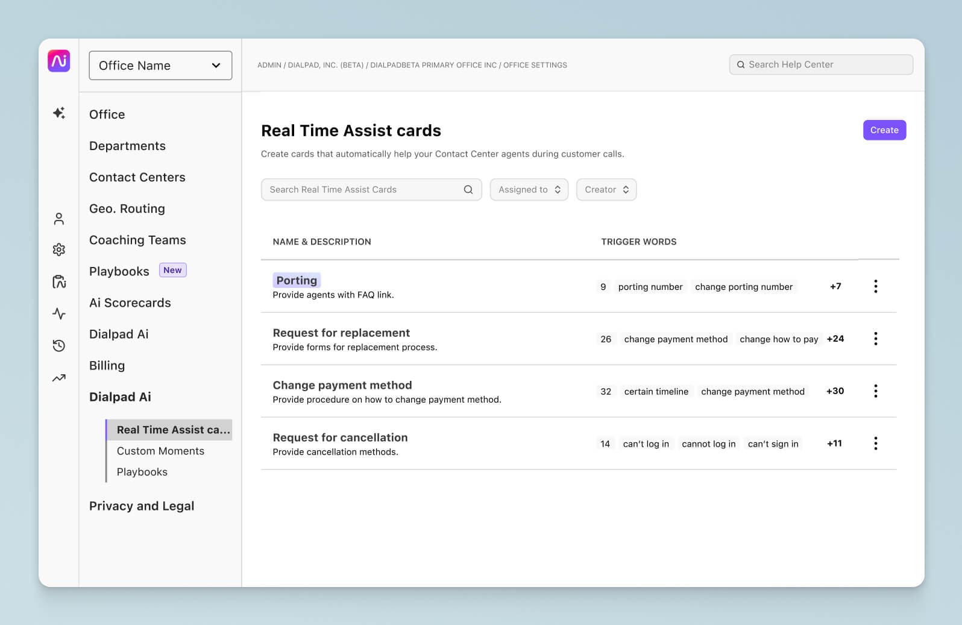
Task: Open the history clock icon in sidebar
Action: (x=58, y=345)
